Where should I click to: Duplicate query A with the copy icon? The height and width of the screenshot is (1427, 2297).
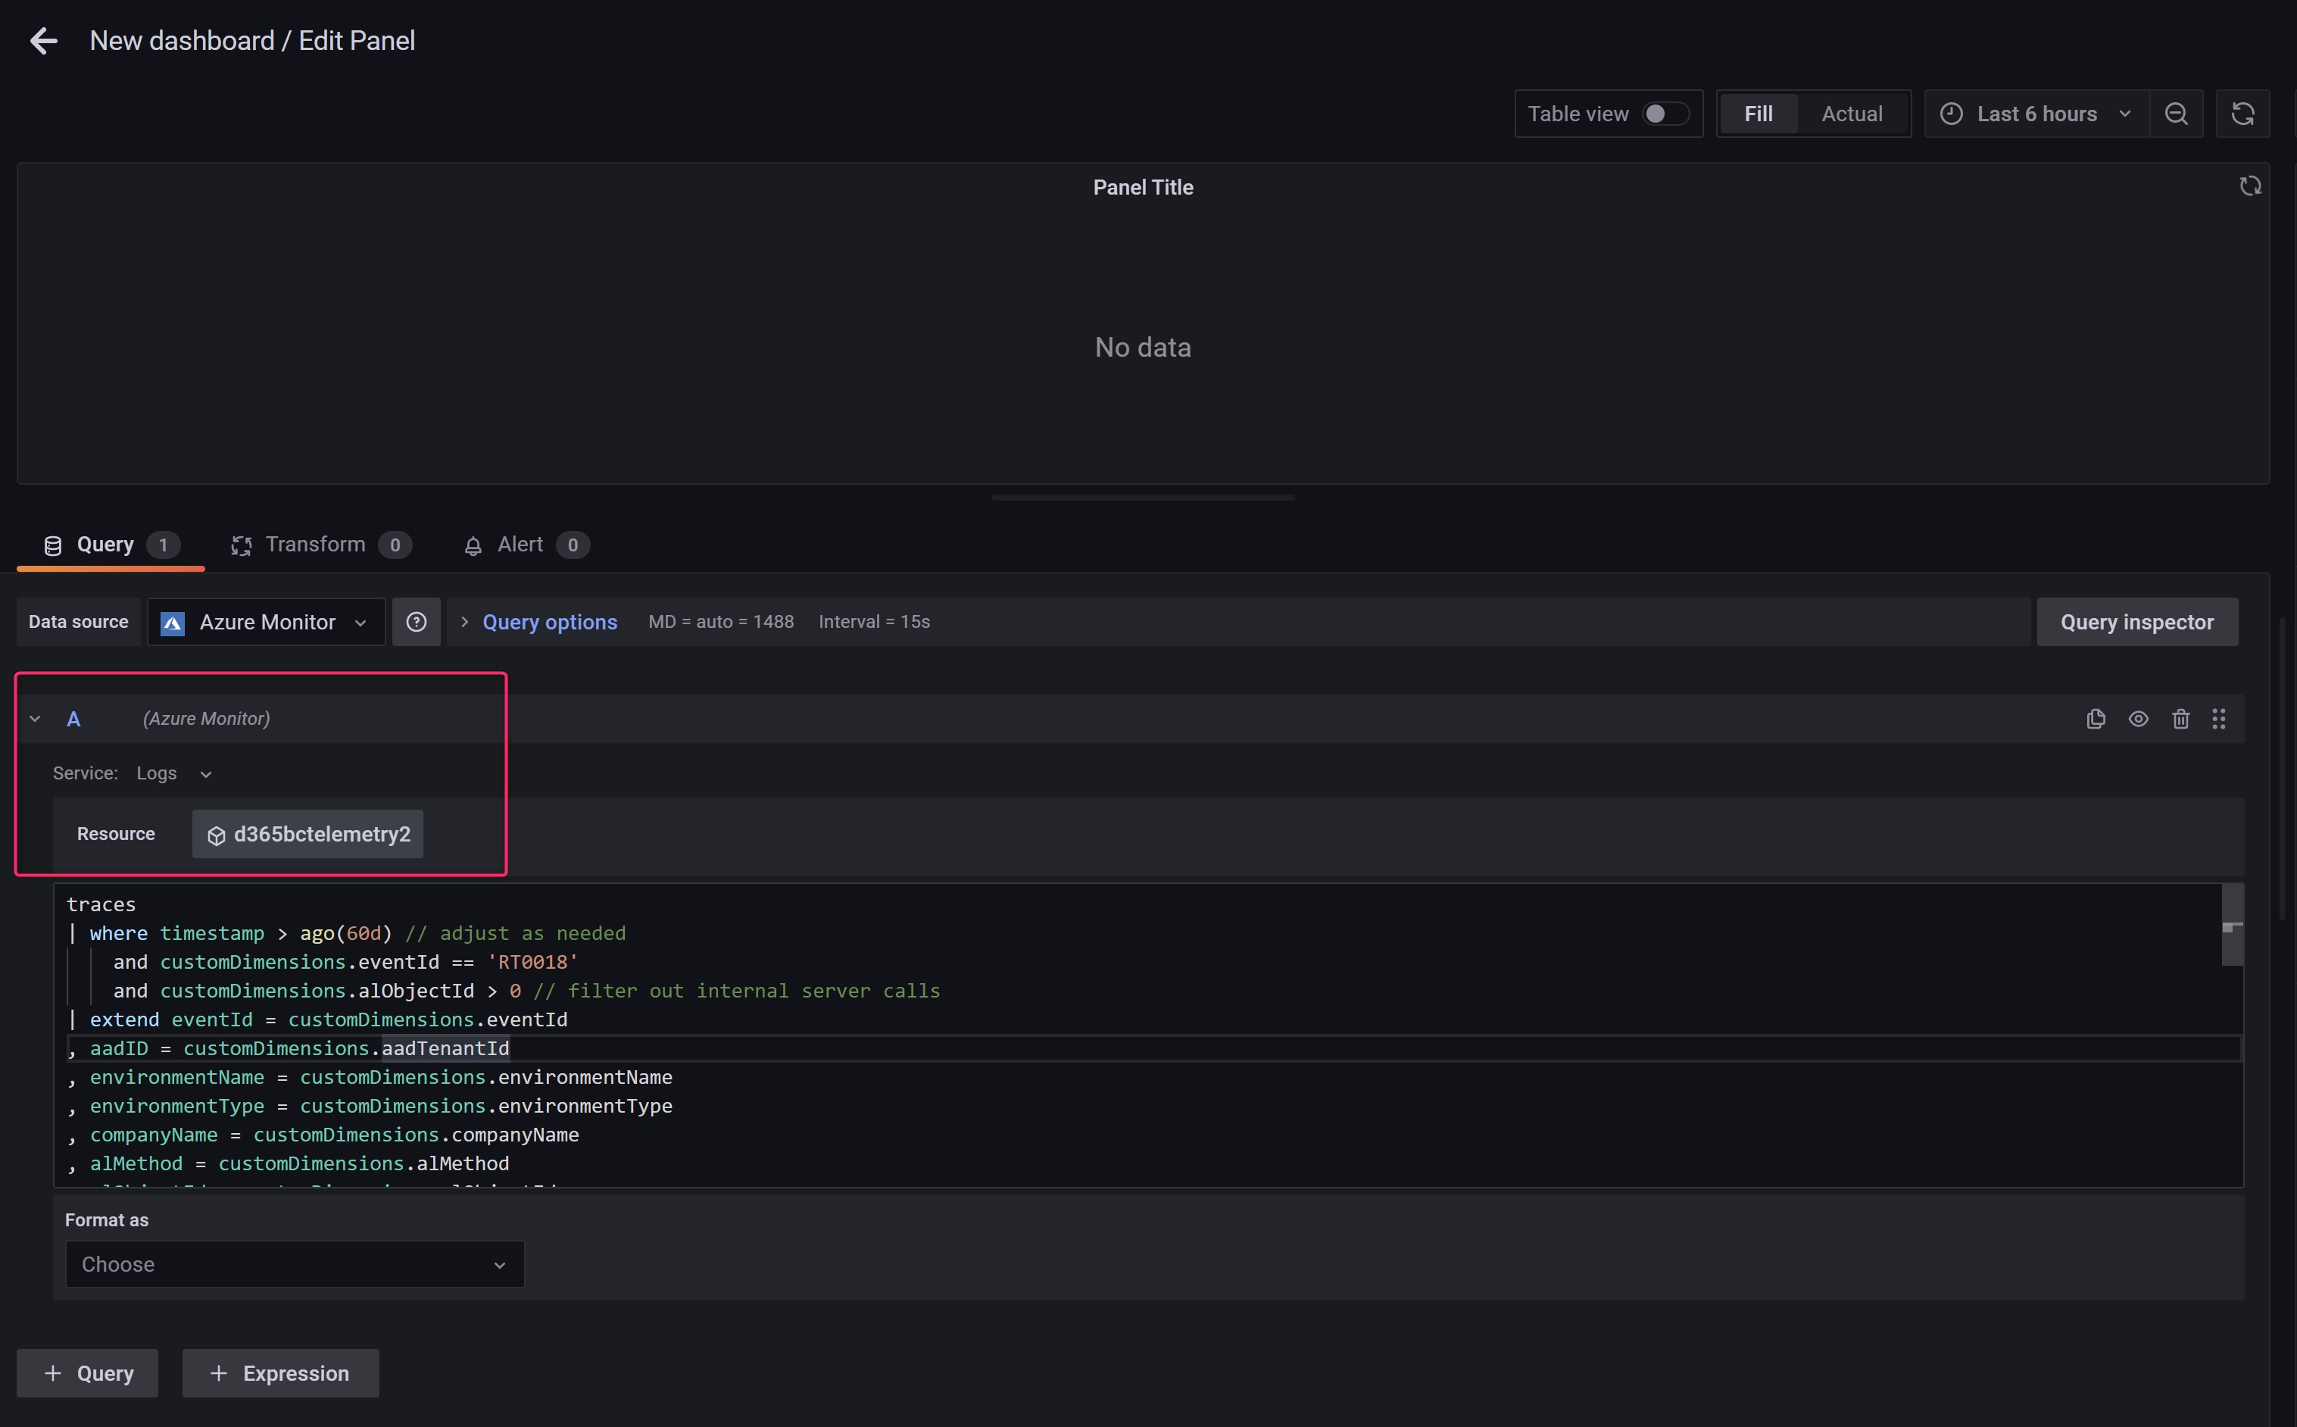coord(2095,719)
